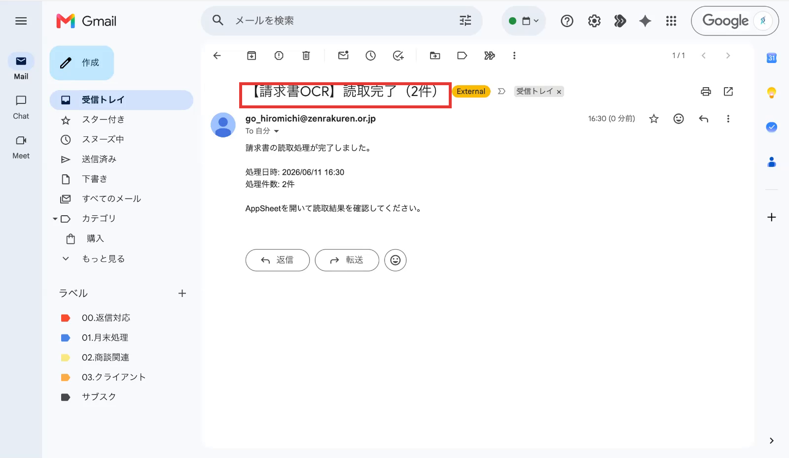Star this message

point(654,119)
